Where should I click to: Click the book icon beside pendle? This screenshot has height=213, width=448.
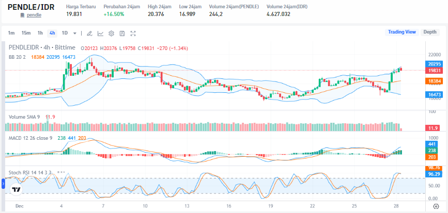tap(23, 15)
